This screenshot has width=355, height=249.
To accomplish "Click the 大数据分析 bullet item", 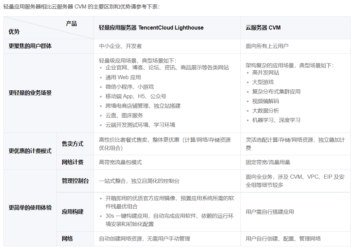I will [x=266, y=111].
